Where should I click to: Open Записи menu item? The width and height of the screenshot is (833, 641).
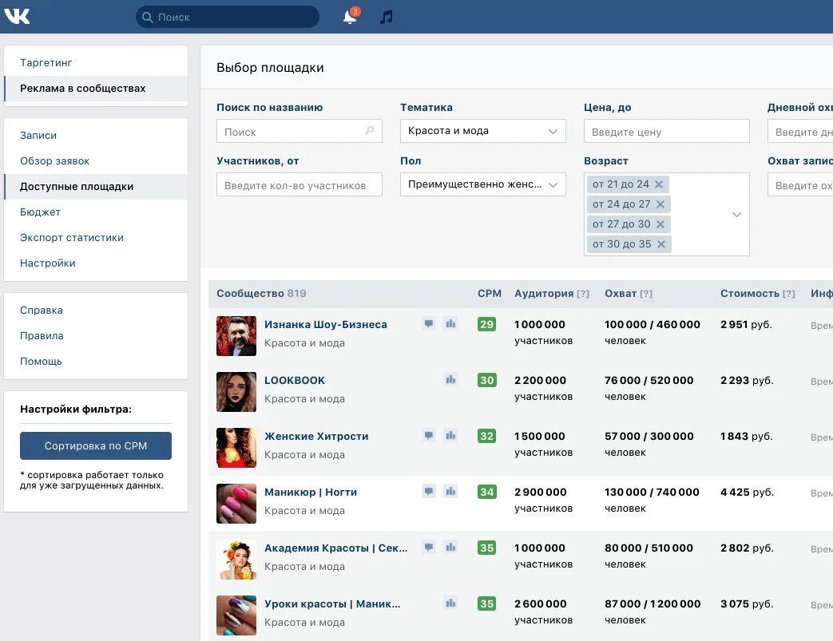(x=96, y=136)
